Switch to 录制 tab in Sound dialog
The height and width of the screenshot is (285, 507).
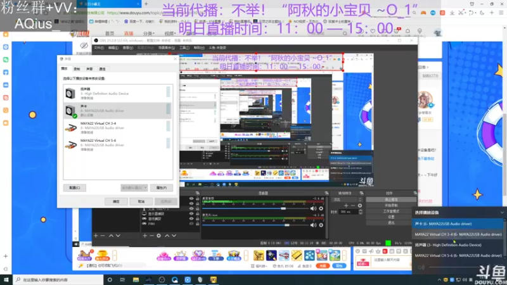[77, 69]
